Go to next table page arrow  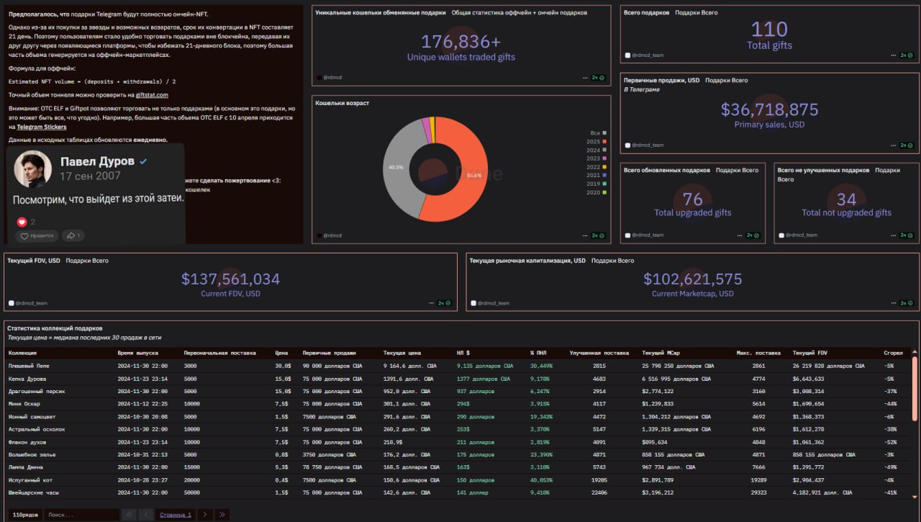[x=204, y=515]
